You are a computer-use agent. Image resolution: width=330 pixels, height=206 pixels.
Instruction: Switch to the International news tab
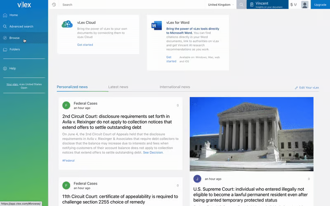[174, 87]
